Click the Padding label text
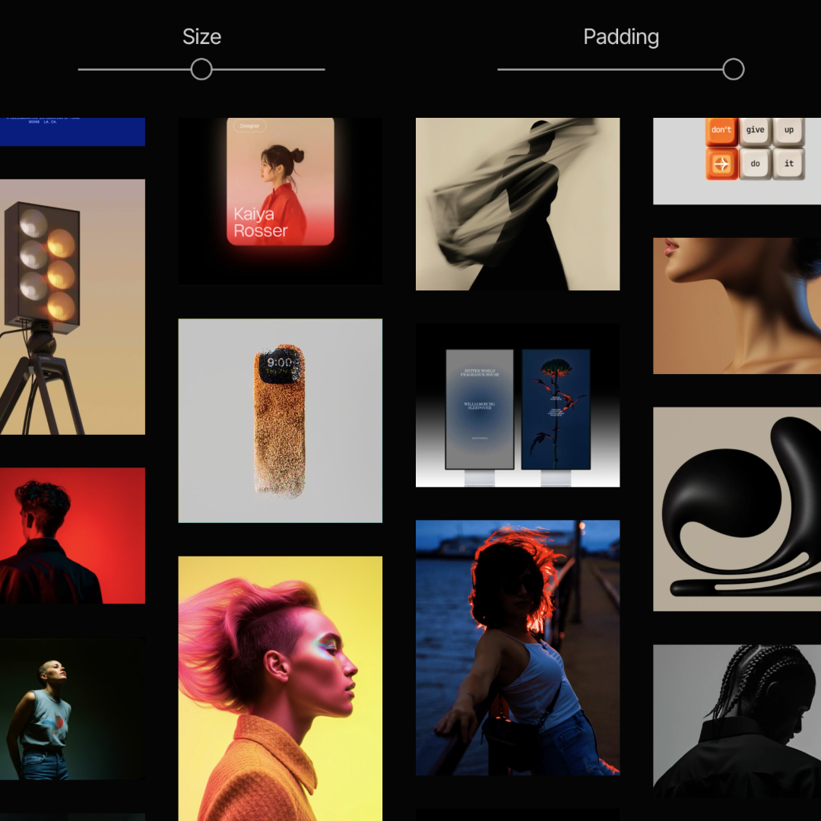Viewport: 821px width, 821px height. pyautogui.click(x=620, y=36)
